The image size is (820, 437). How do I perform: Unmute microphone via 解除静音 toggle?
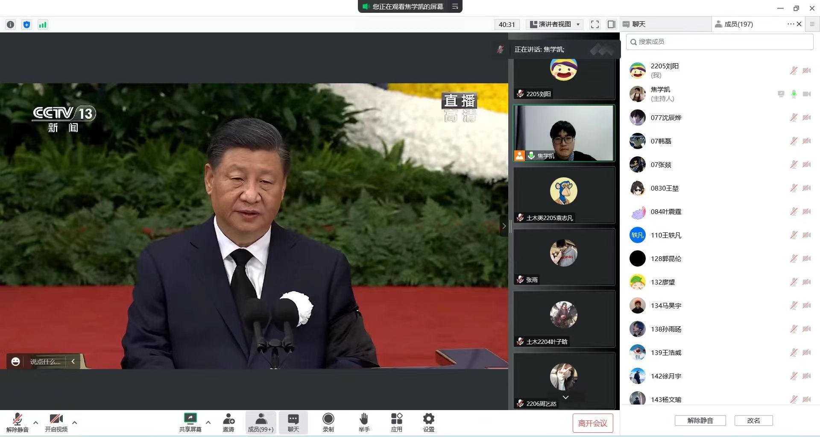18,422
